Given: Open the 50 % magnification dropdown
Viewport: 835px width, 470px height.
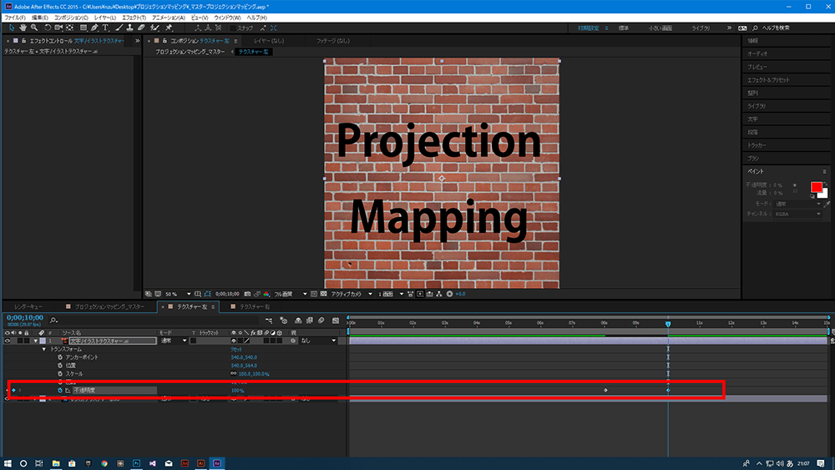Looking at the screenshot, I should coord(177,294).
